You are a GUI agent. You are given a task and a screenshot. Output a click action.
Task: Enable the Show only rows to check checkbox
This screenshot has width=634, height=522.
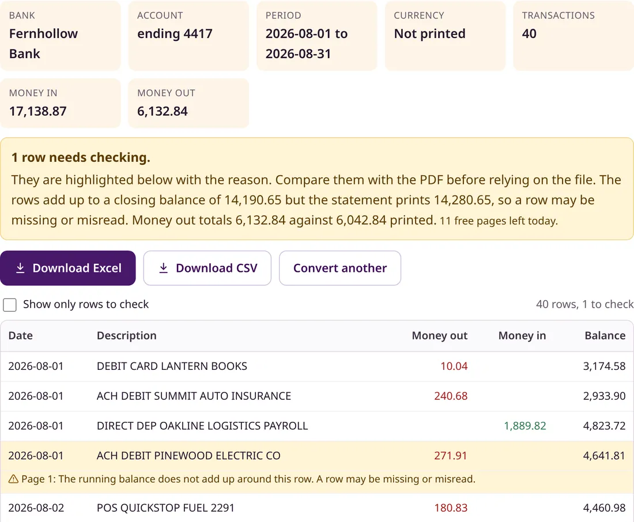click(10, 305)
